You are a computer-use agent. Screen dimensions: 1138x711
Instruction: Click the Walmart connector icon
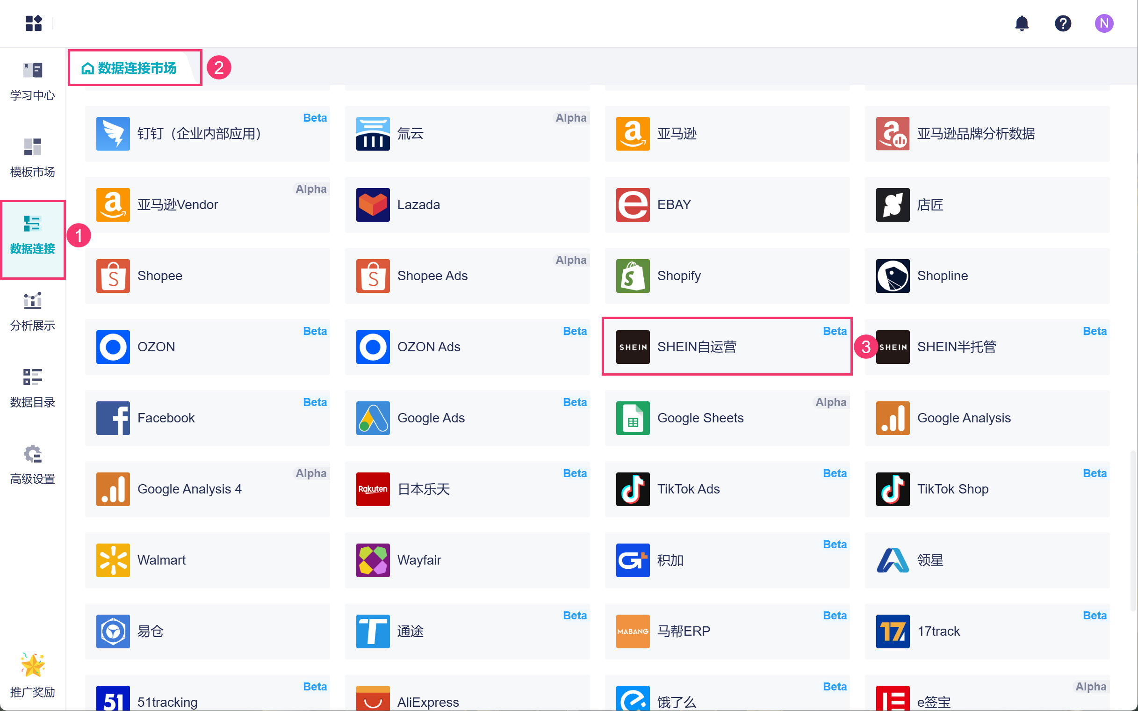tap(113, 560)
